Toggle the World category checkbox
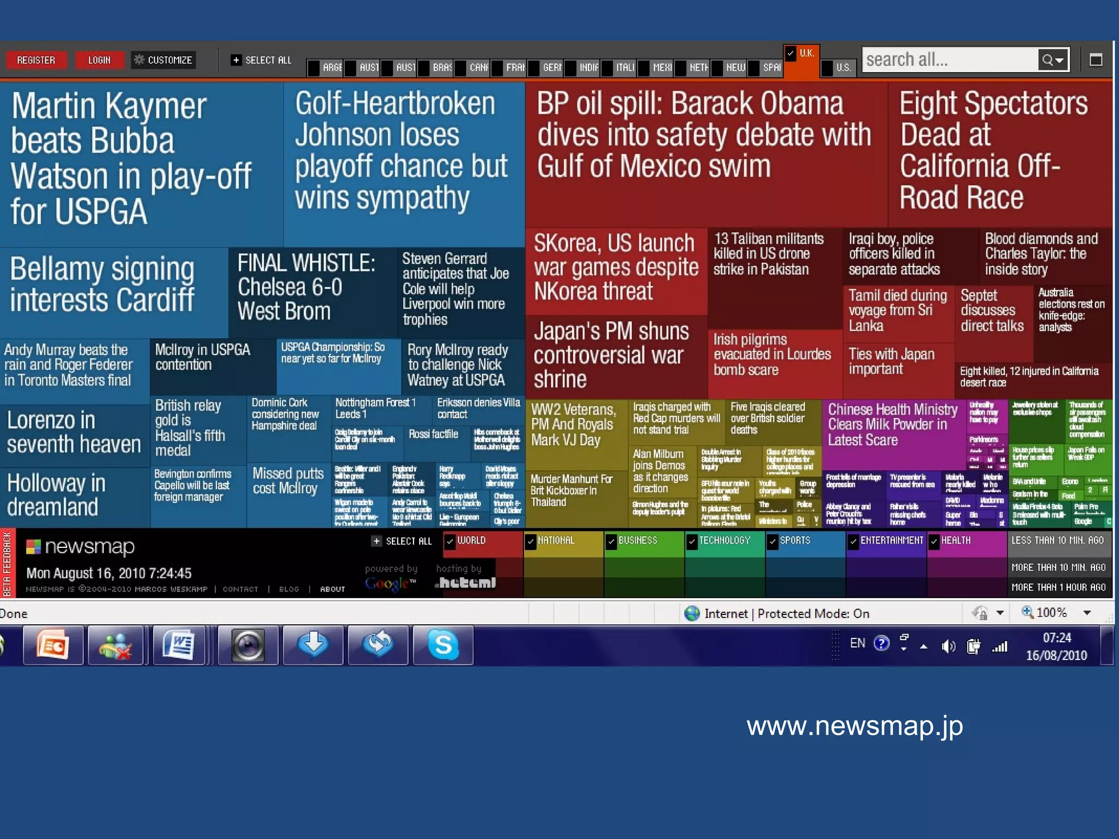The width and height of the screenshot is (1119, 839). pos(450,541)
